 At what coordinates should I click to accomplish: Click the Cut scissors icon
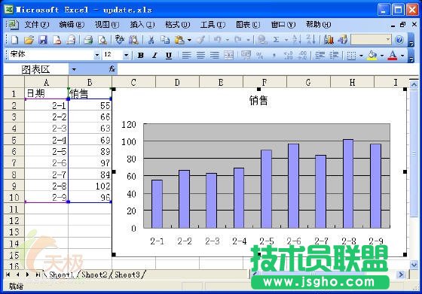pos(151,40)
